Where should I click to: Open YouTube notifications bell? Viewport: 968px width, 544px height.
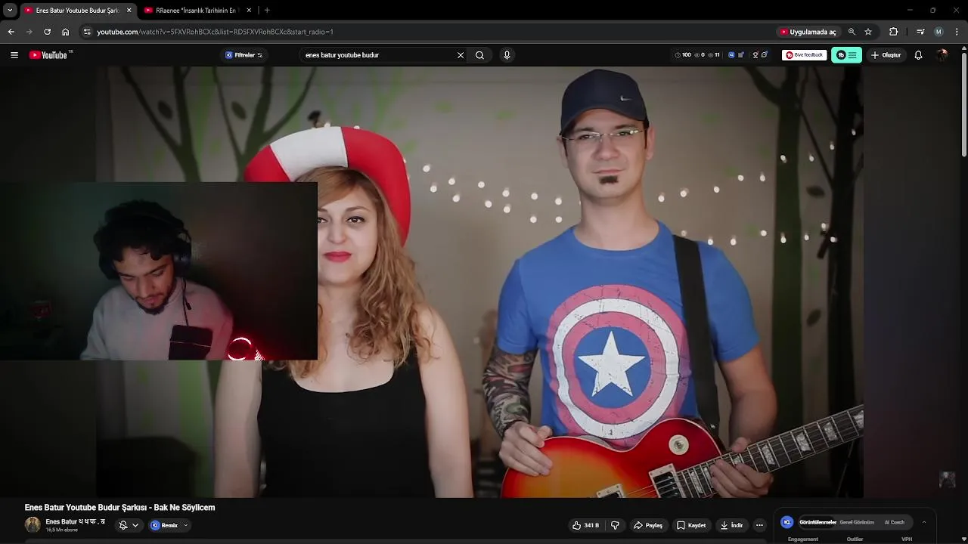click(x=918, y=55)
